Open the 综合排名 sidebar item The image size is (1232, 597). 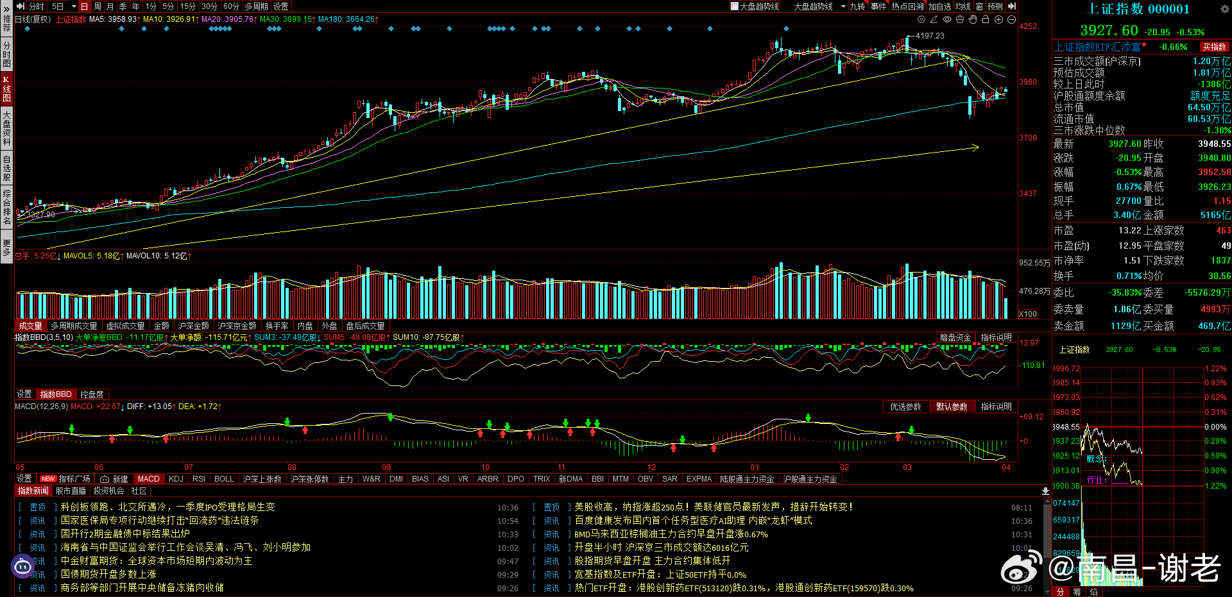pyautogui.click(x=6, y=207)
